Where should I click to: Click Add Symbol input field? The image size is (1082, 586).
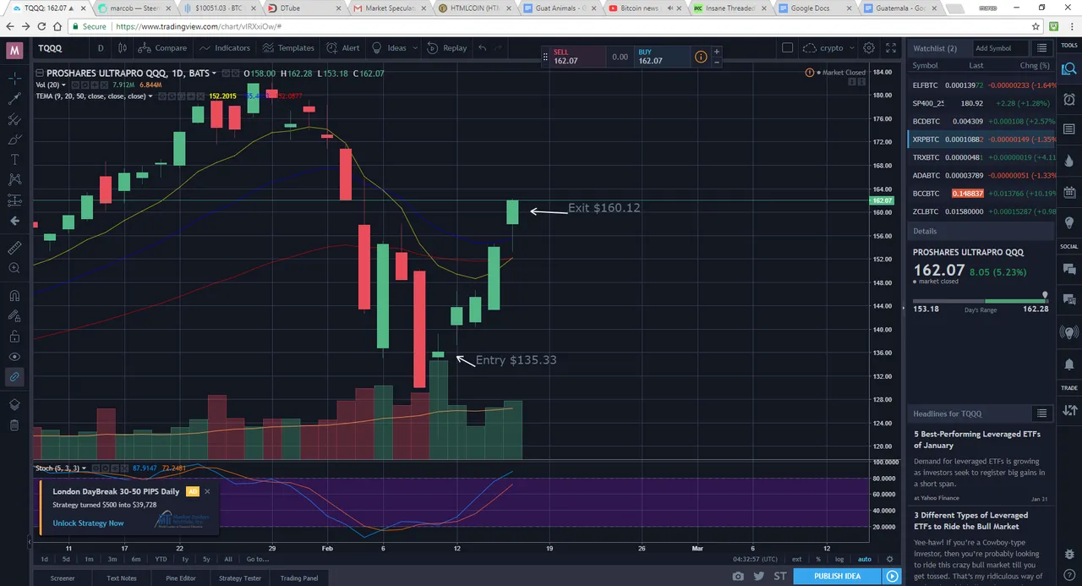pyautogui.click(x=1000, y=48)
